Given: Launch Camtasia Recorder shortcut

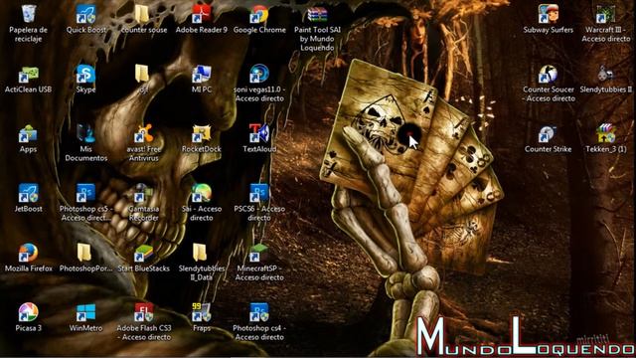Looking at the screenshot, I should pos(143,194).
